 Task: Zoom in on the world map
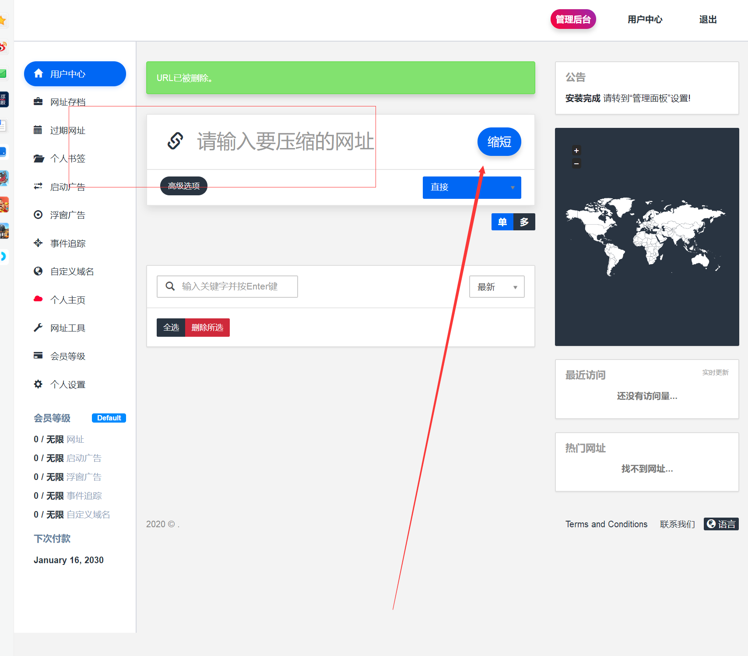coord(576,151)
